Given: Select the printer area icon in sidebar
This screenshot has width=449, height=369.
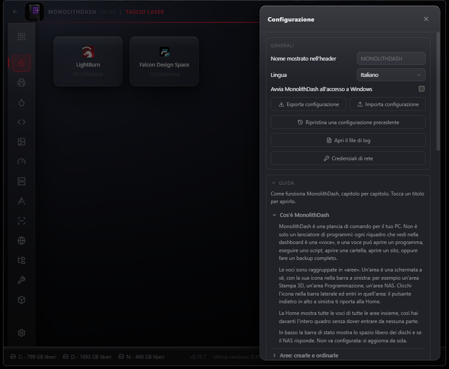Looking at the screenshot, I should [22, 82].
